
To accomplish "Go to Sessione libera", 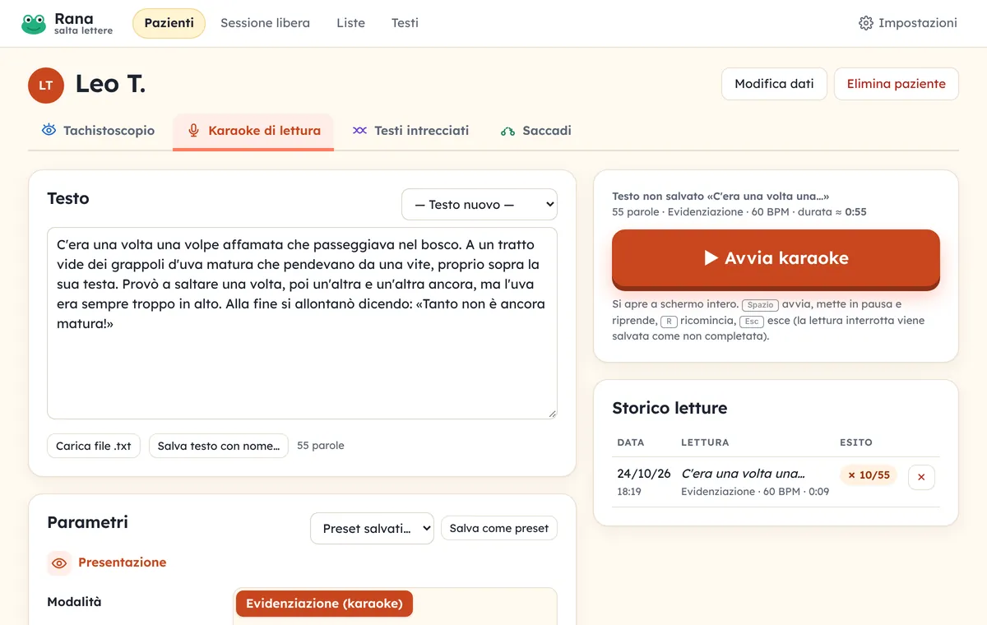I will coord(265,23).
